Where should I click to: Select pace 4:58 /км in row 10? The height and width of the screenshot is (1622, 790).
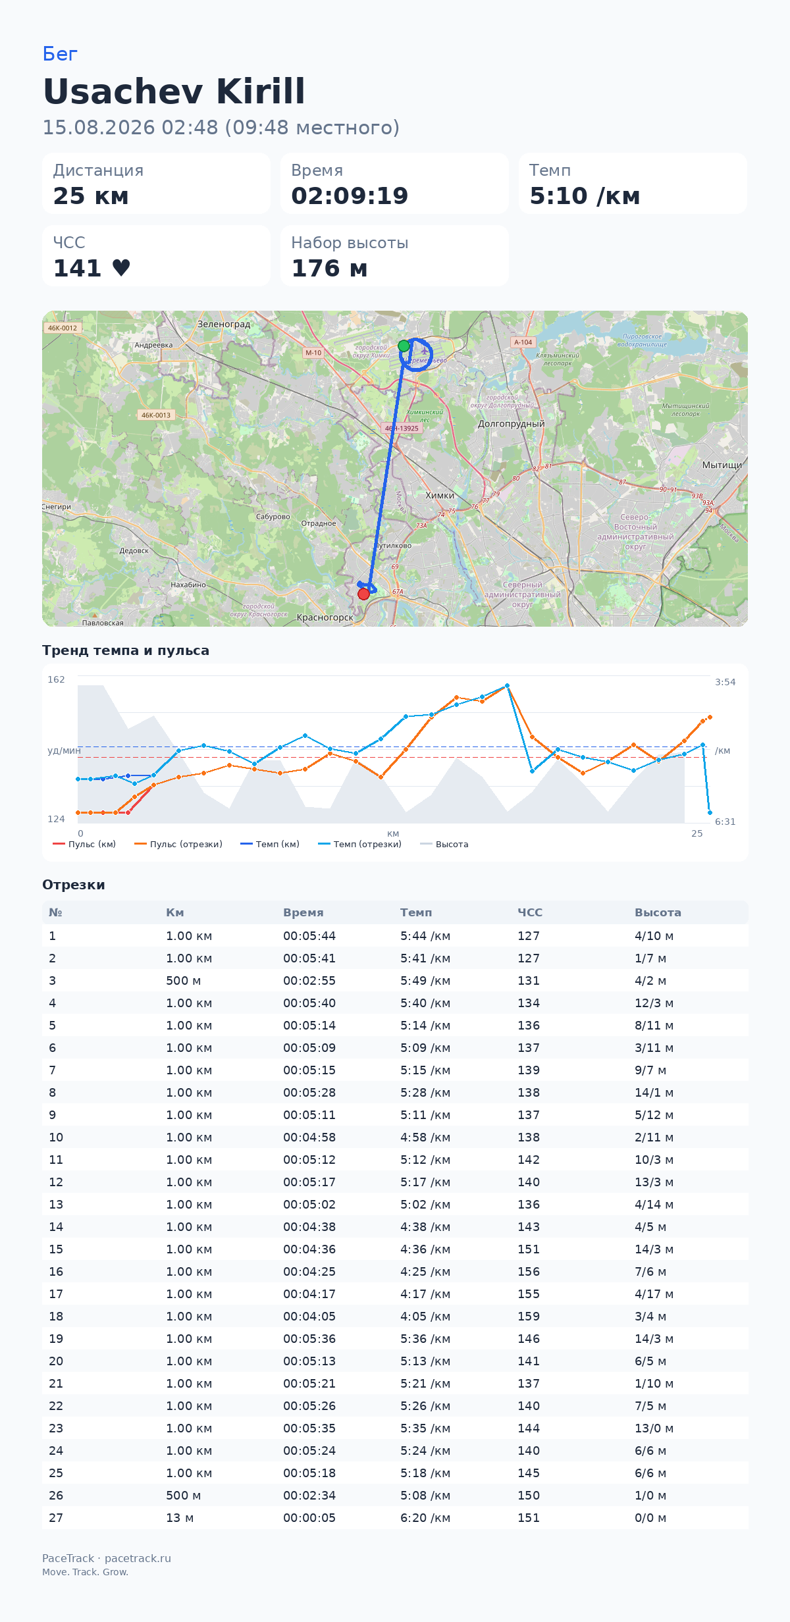425,1138
